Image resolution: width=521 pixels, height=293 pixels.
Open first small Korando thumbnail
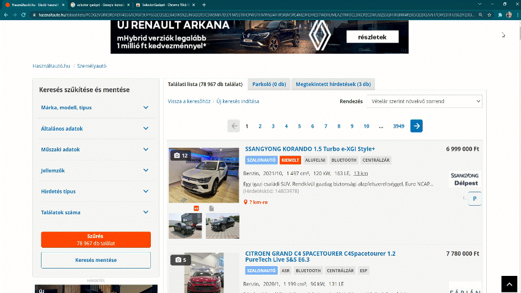point(185,226)
